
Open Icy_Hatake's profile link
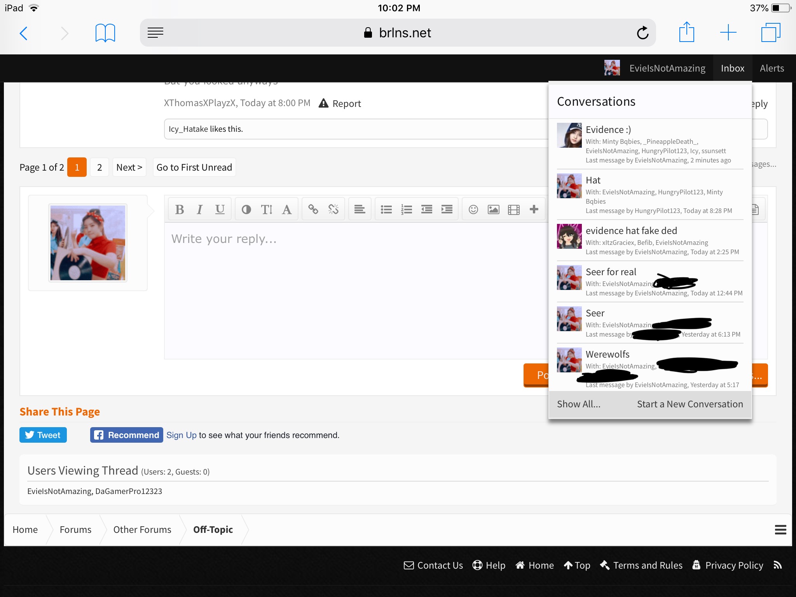click(188, 129)
